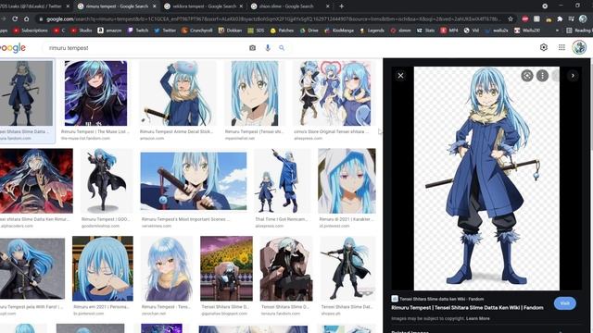Close the veldora tempest tab
The image size is (593, 333).
241,6
